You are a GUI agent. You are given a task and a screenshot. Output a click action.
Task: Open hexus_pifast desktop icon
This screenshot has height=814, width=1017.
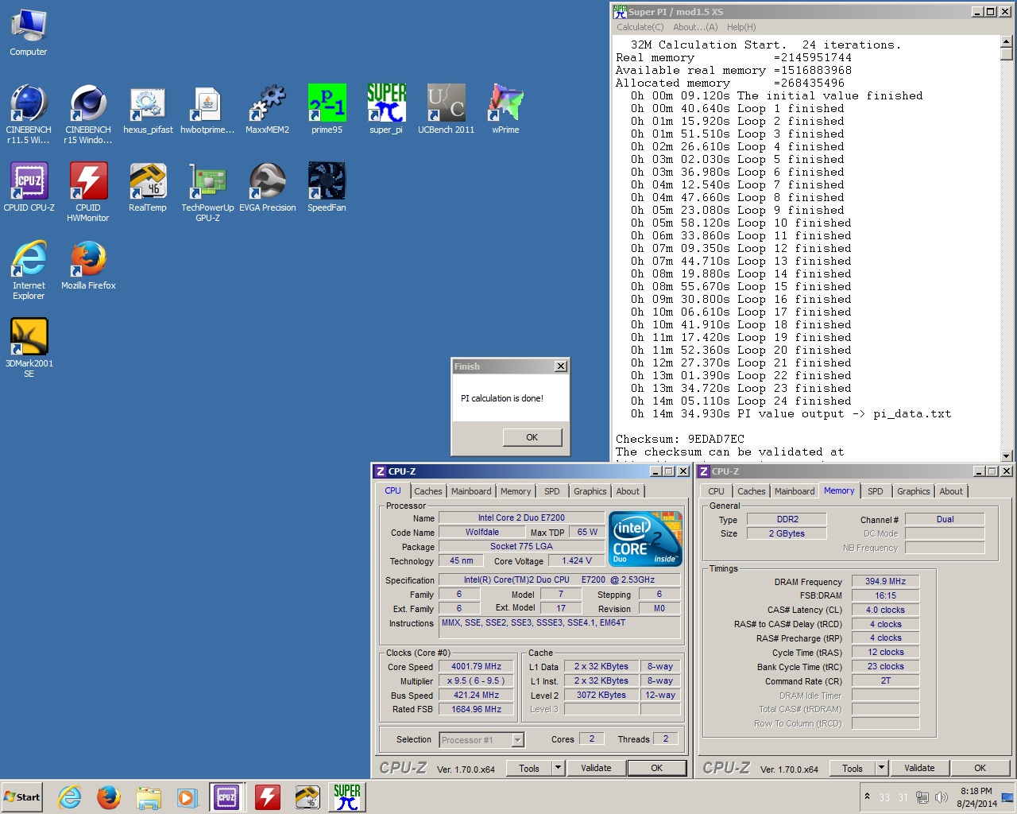148,110
